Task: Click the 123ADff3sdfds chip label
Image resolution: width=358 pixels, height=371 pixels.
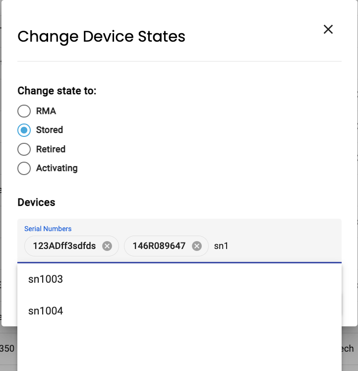Action: click(x=64, y=246)
